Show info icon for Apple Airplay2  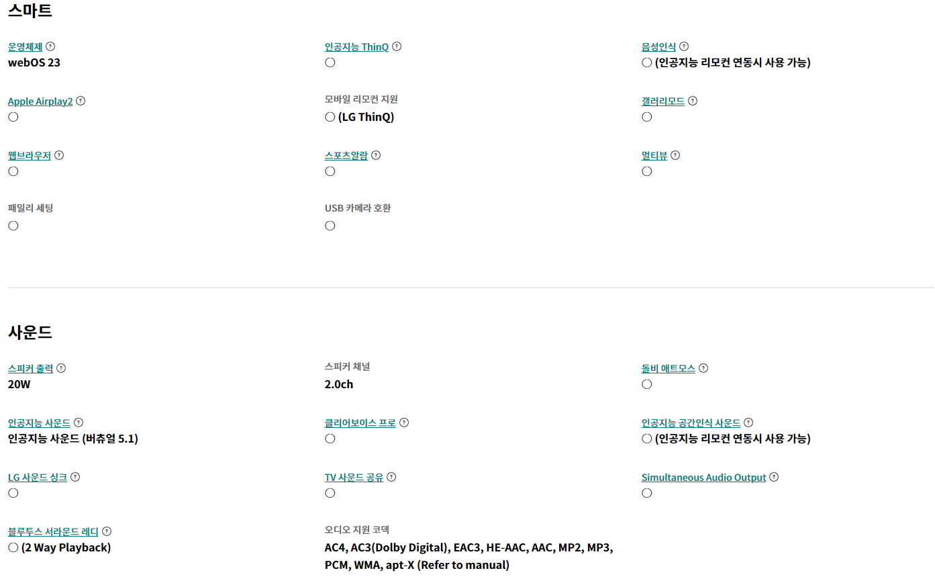click(x=81, y=101)
